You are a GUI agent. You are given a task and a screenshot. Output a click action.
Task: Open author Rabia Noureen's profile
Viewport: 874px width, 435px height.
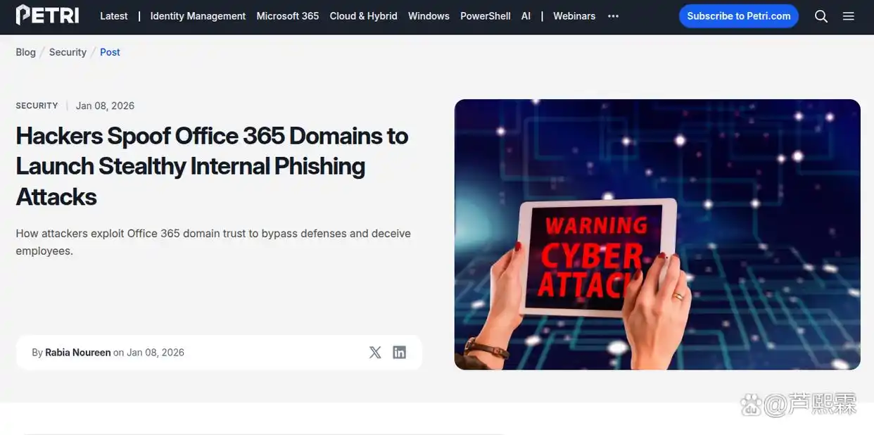pyautogui.click(x=77, y=353)
